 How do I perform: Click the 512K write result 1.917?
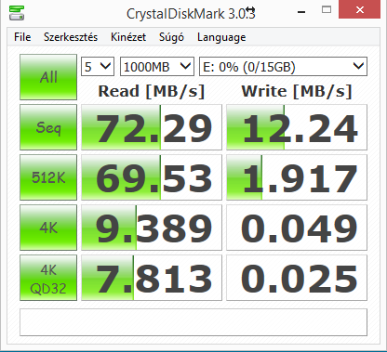[x=297, y=177]
